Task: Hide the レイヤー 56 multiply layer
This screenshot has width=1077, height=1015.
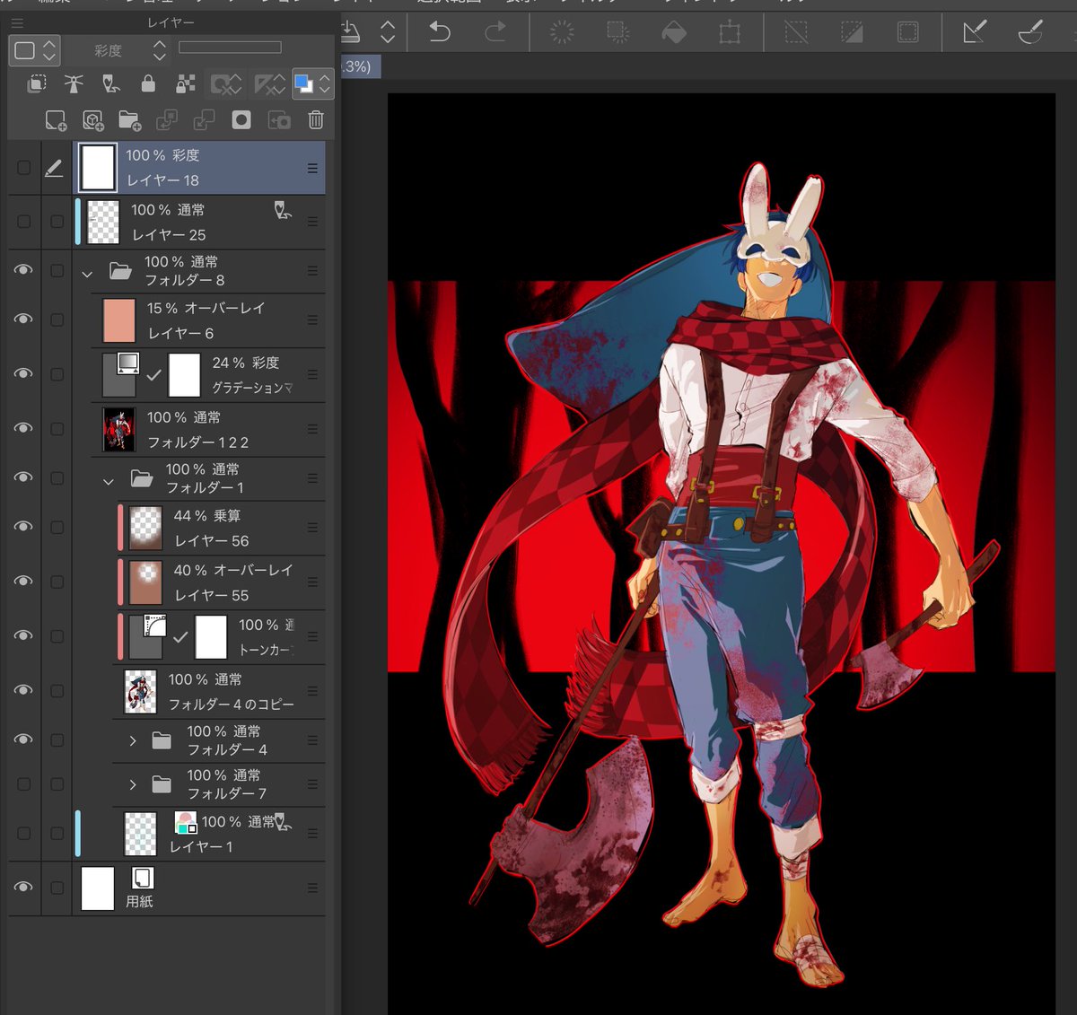Action: click(x=23, y=527)
